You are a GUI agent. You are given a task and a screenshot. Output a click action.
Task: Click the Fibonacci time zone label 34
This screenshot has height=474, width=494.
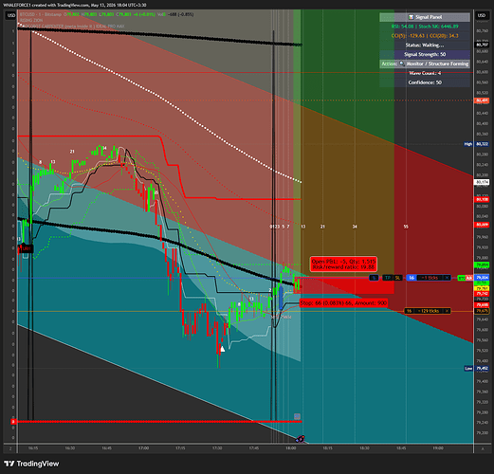tap(355, 227)
